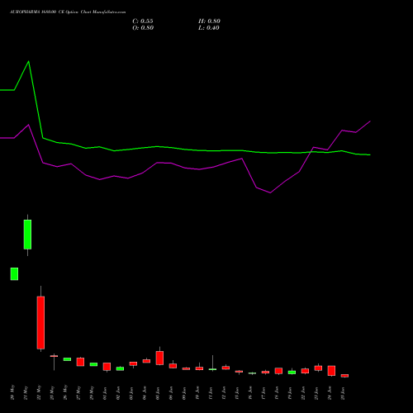Click the green indicator line's peak

point(29,61)
